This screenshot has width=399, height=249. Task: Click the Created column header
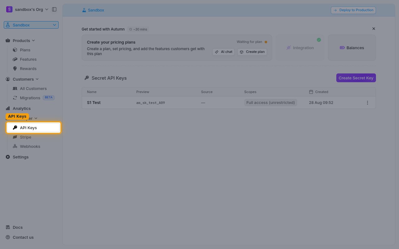[319, 92]
